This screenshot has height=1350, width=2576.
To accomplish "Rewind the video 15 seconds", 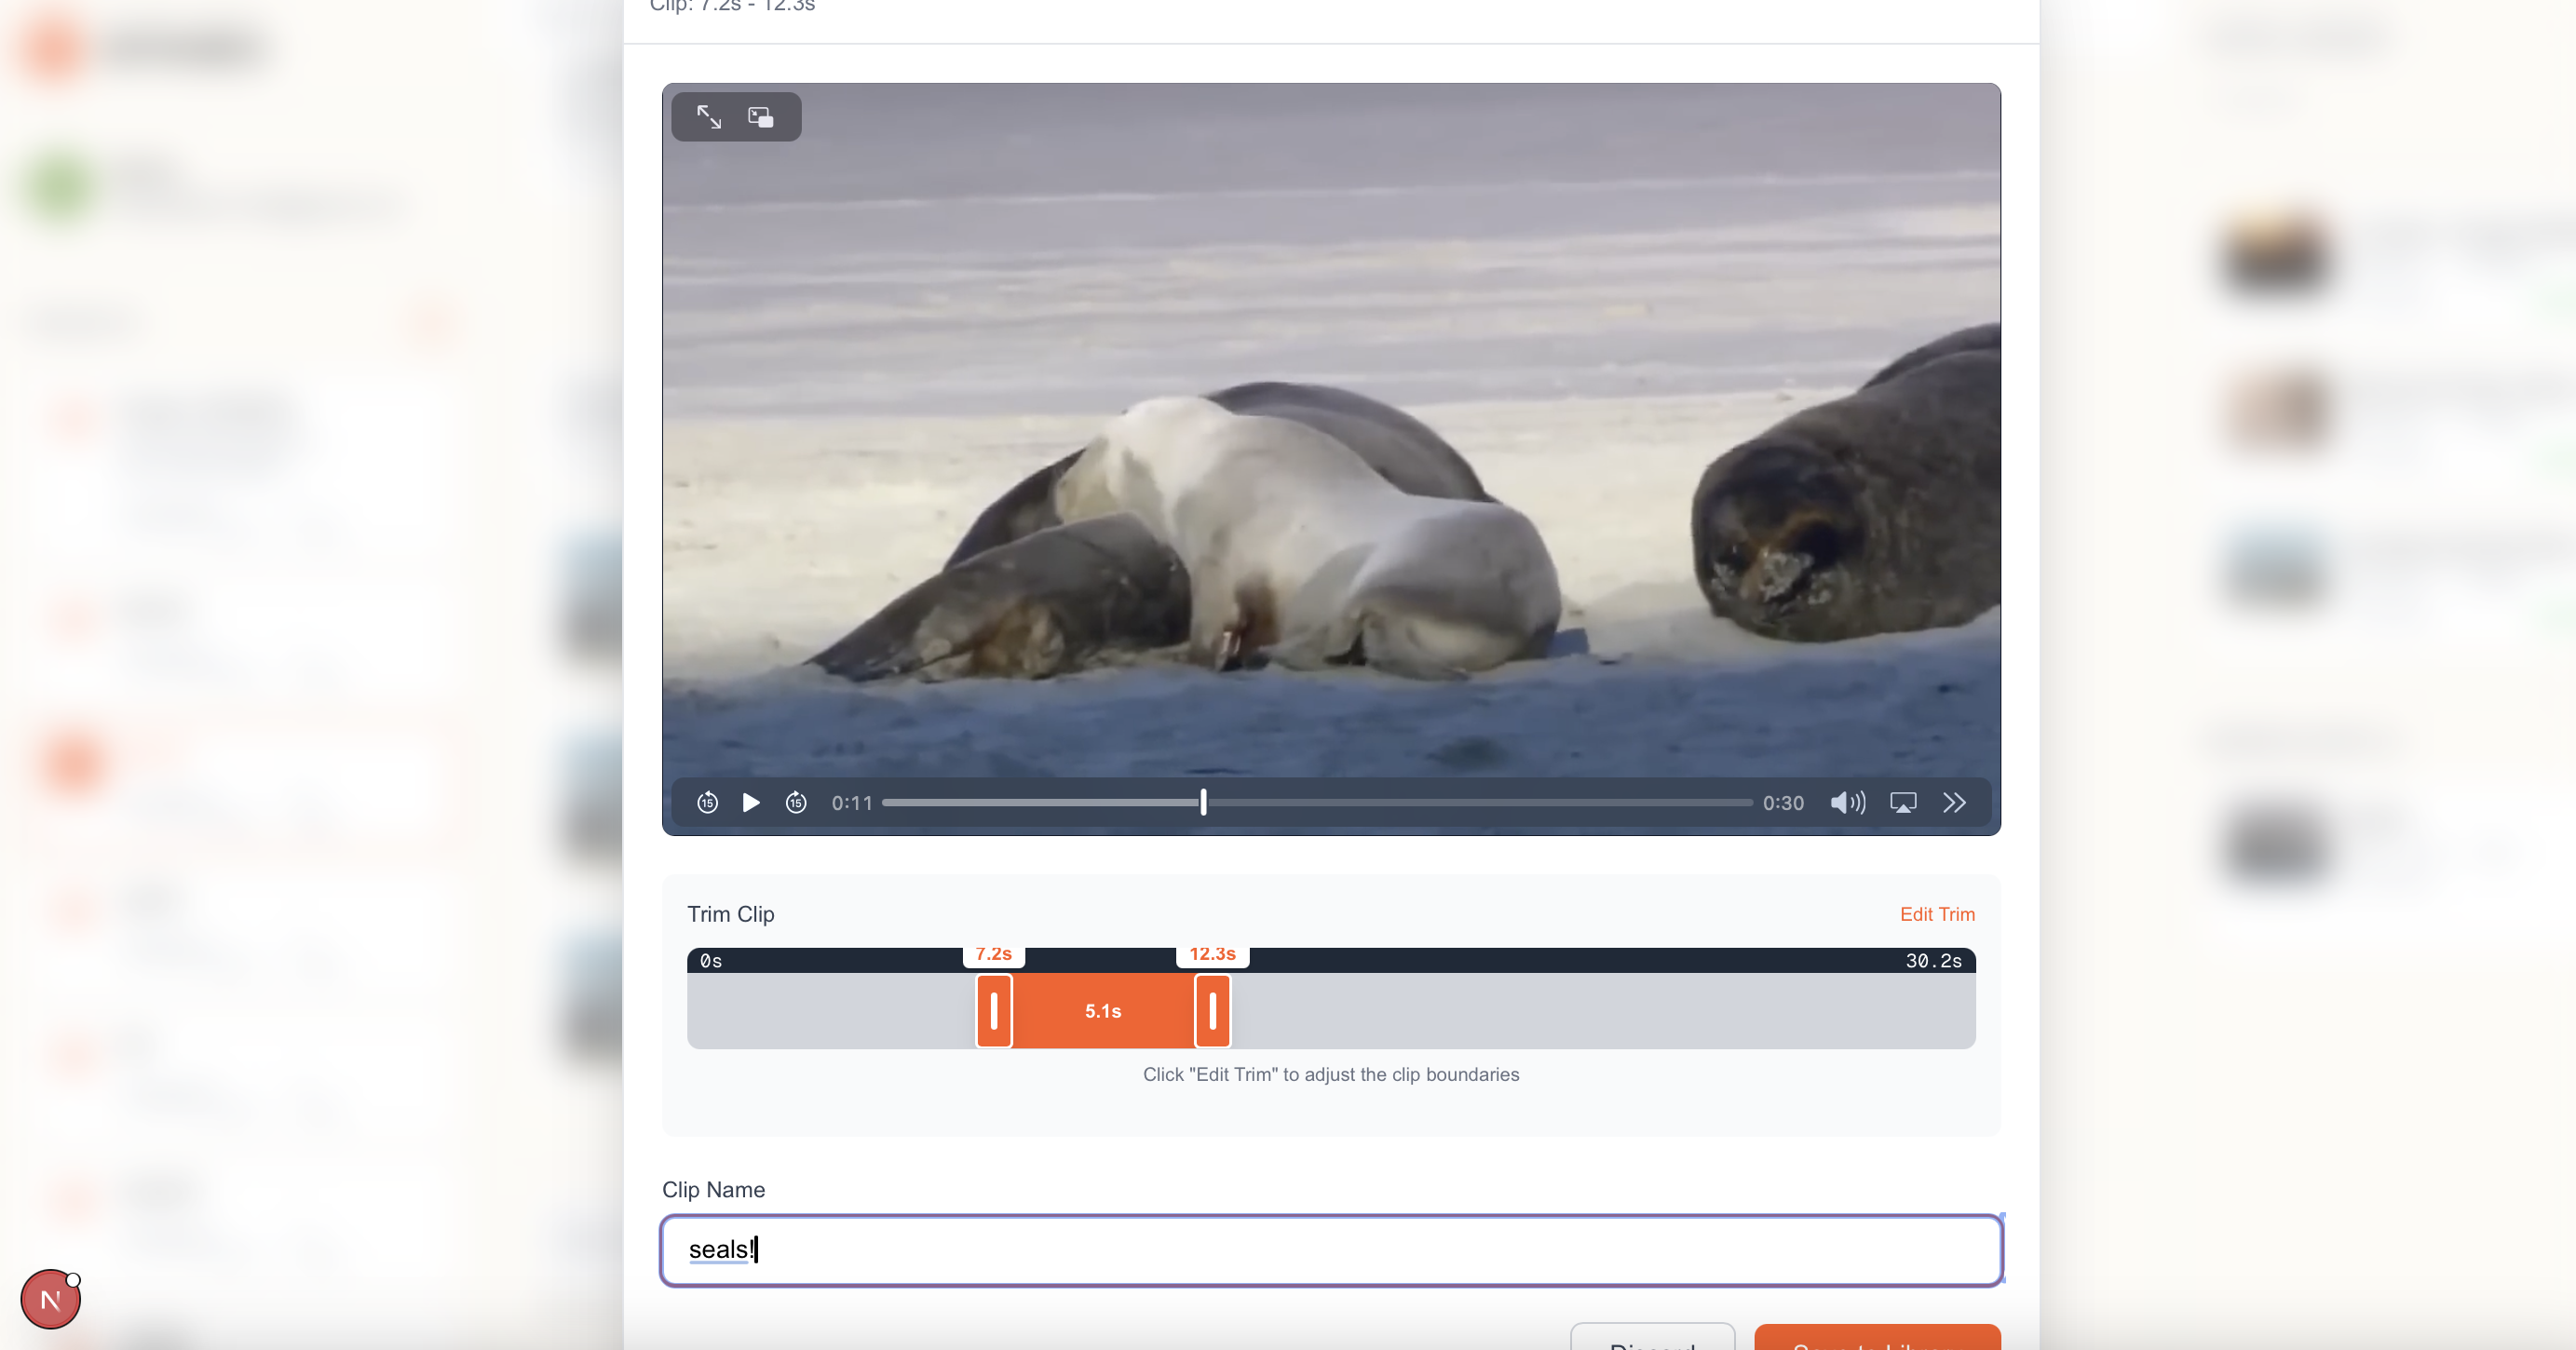I will point(707,803).
